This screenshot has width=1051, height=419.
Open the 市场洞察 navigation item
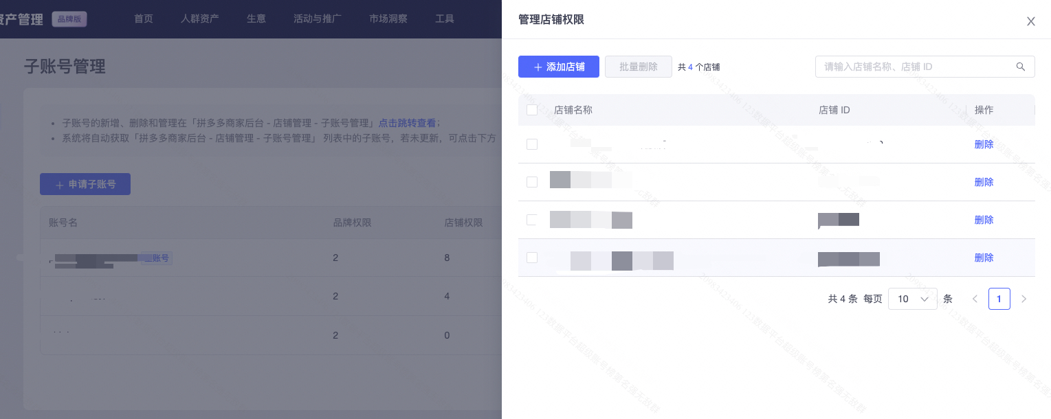click(x=388, y=19)
